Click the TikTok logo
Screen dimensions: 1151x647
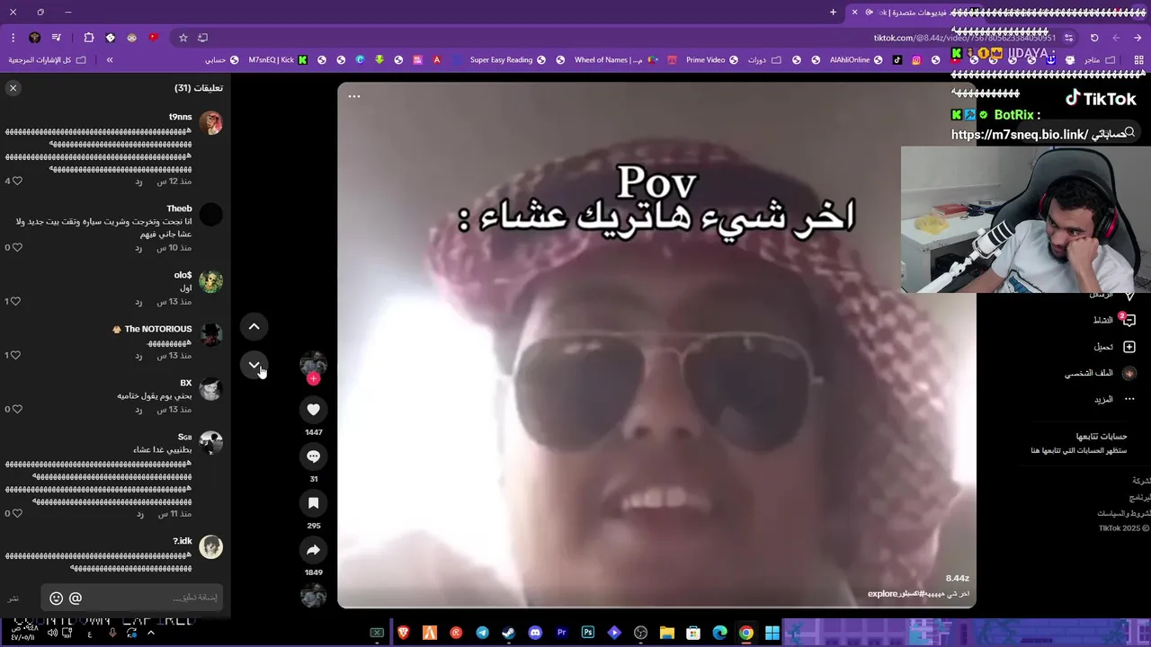coord(1102,99)
